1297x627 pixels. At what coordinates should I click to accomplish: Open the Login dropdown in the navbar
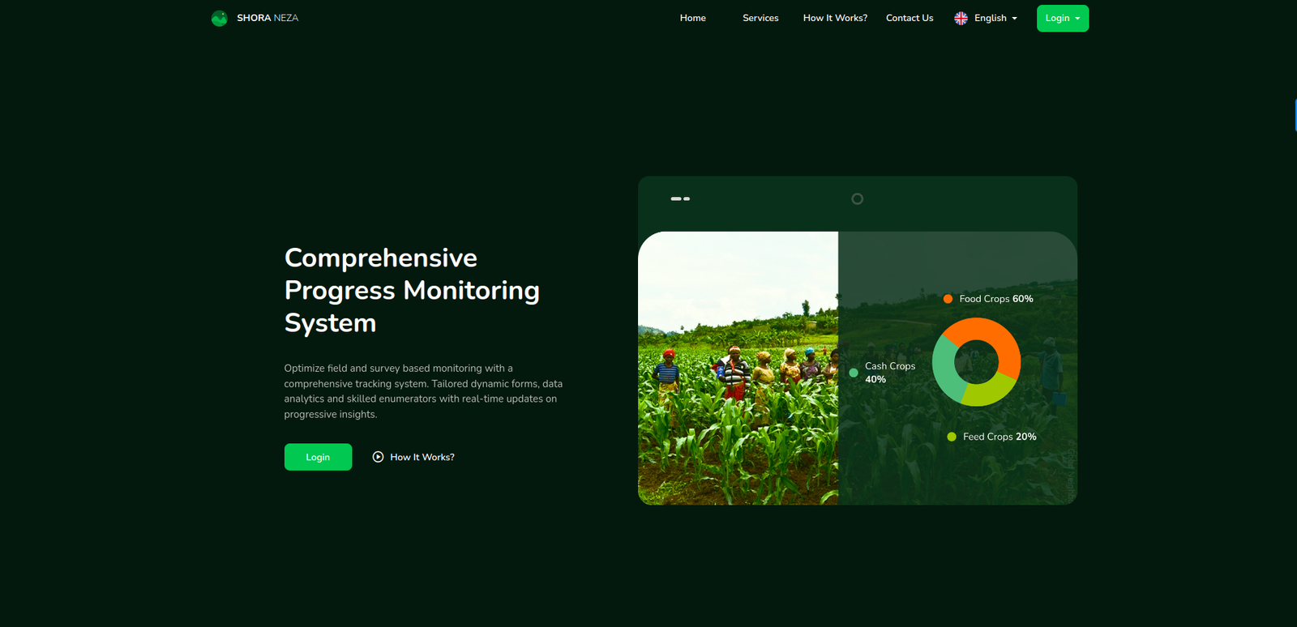tap(1062, 18)
